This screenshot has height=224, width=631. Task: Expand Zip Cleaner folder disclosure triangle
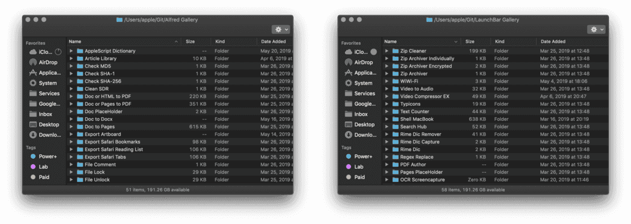[386, 51]
